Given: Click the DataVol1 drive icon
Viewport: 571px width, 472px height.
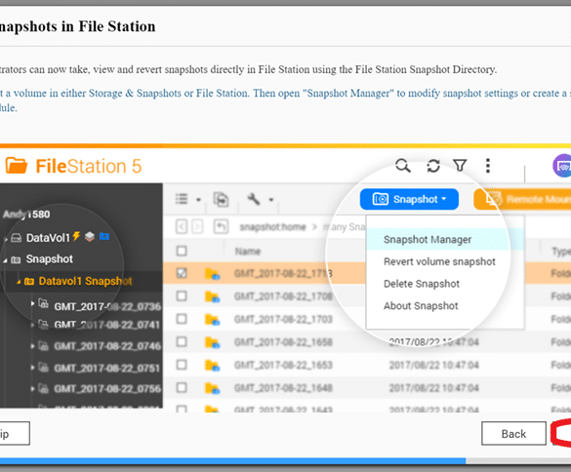Looking at the screenshot, I should [16, 238].
